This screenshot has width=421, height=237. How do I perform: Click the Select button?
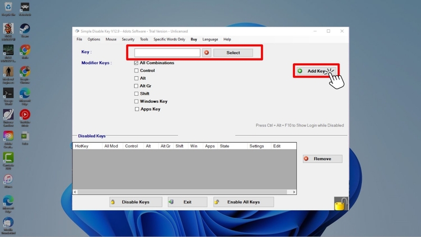tap(233, 53)
